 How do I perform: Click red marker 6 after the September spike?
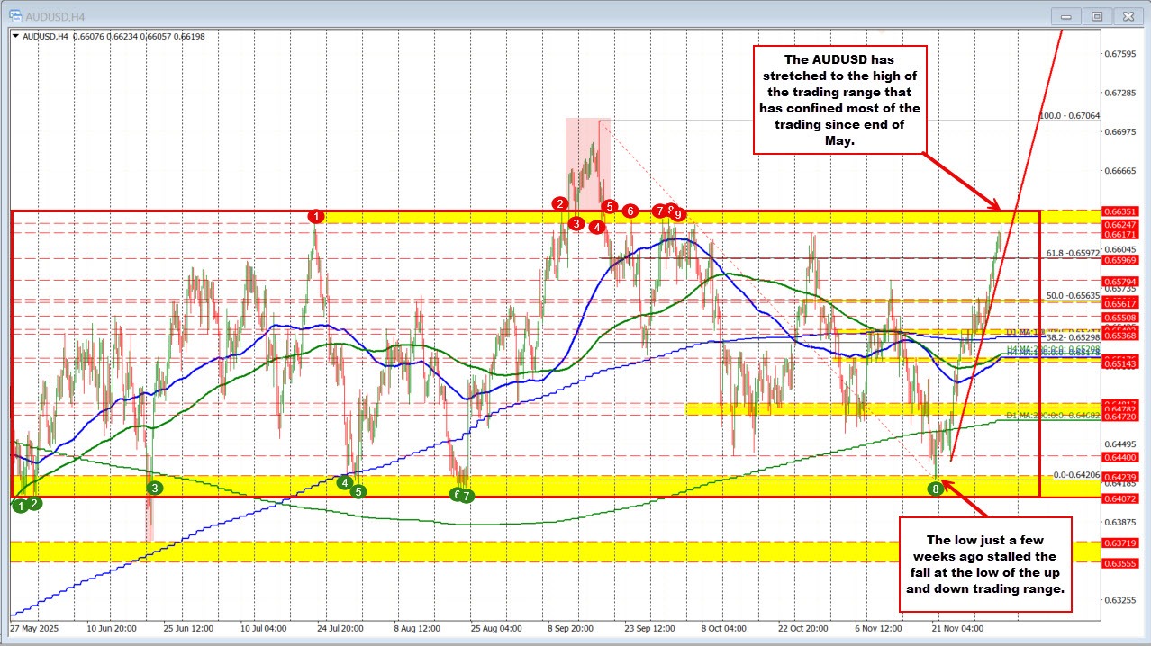[x=630, y=211]
